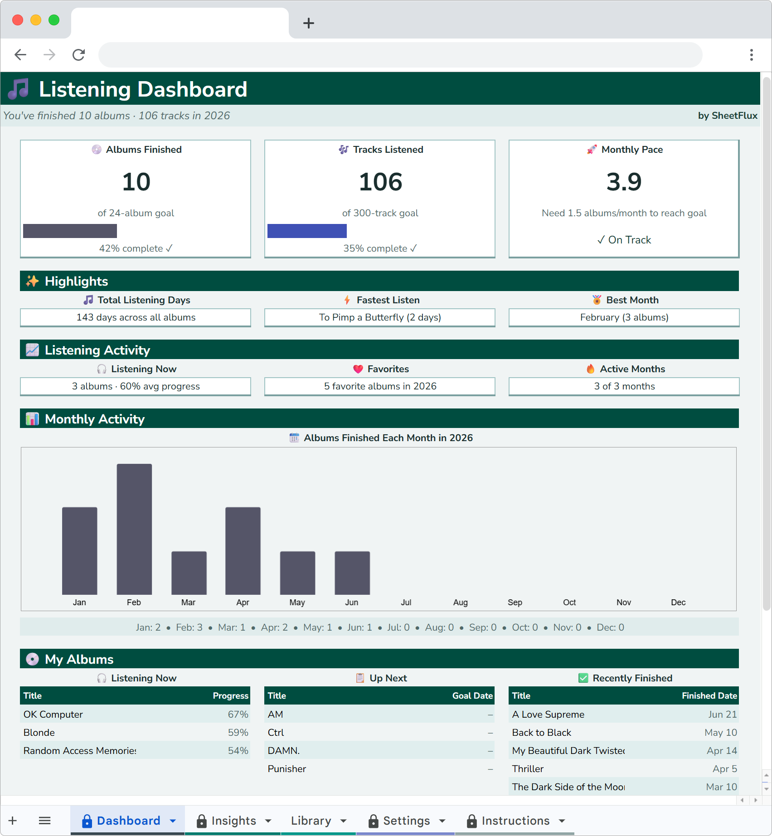772x836 pixels.
Task: Open the Settings tab dropdown arrow
Action: pos(443,821)
